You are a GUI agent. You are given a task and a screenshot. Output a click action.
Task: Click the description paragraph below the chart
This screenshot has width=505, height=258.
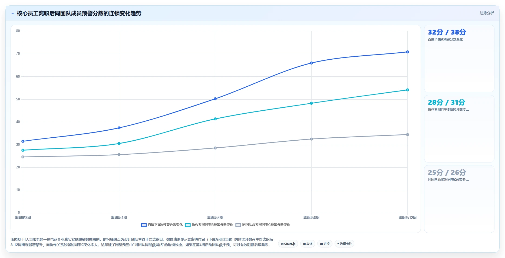click(142, 242)
